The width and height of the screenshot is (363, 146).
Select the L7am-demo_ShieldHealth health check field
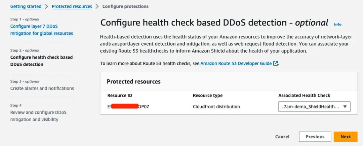314,107
